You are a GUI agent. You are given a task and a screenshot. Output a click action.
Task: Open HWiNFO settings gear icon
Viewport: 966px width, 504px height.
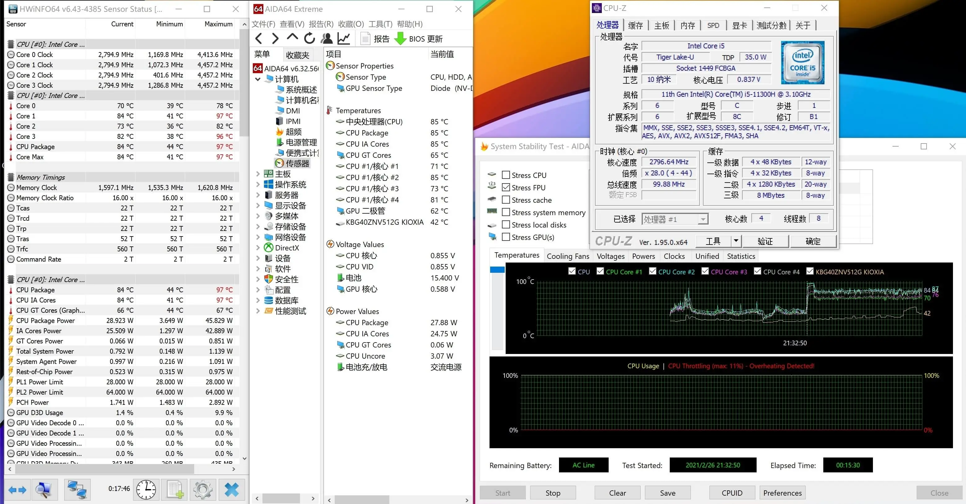(x=203, y=489)
